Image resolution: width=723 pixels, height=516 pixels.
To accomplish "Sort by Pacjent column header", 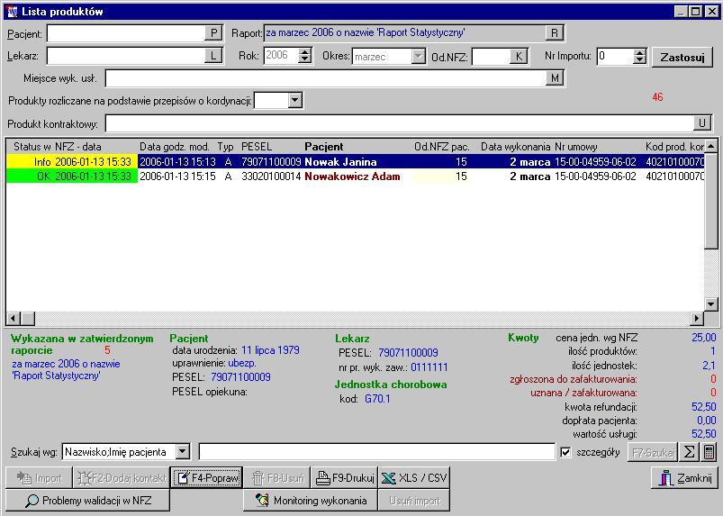I will coord(324,147).
